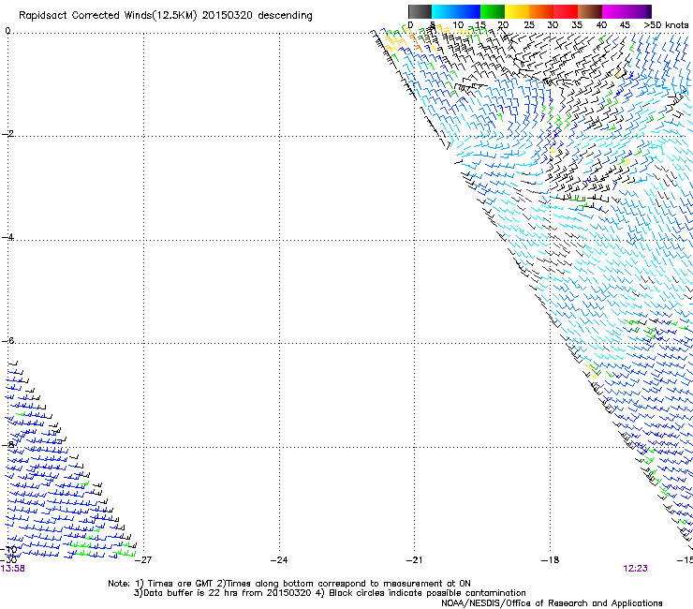Click the latitude axis label '-4'
693x609 pixels.
(7, 237)
